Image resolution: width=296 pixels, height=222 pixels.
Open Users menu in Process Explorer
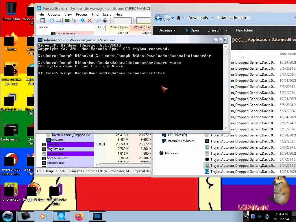click(x=107, y=14)
